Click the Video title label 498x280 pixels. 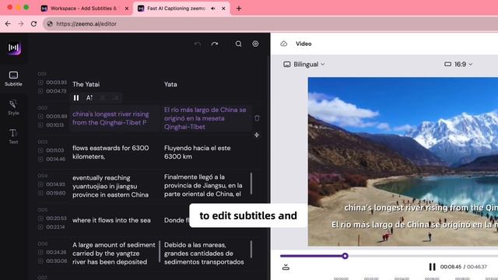pyautogui.click(x=303, y=44)
